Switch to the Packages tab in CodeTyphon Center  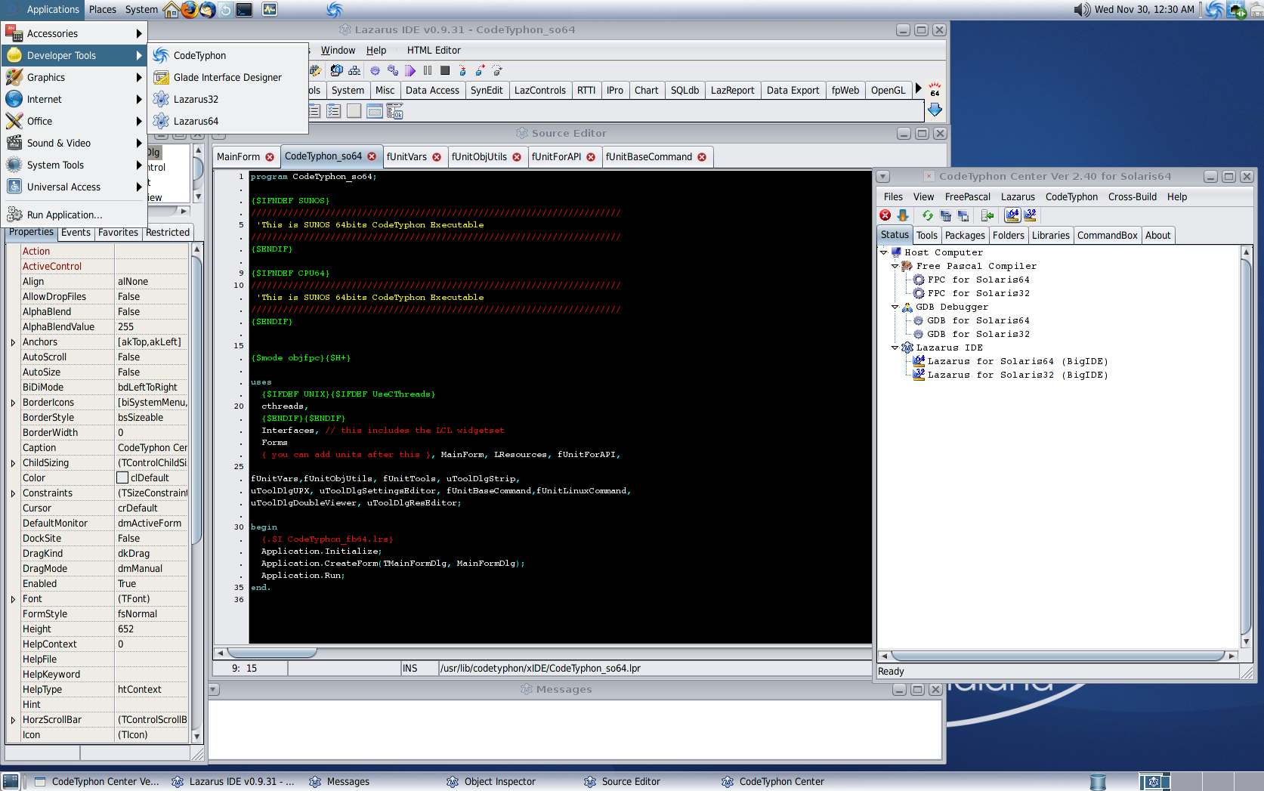(965, 235)
